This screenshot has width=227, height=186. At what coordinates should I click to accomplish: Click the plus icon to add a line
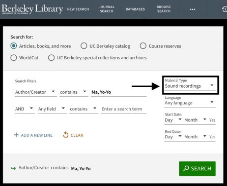tap(16, 135)
